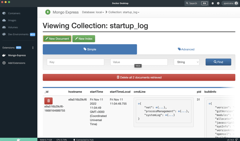Click the user account avatar icon
This screenshot has height=141, width=240.
236,3
